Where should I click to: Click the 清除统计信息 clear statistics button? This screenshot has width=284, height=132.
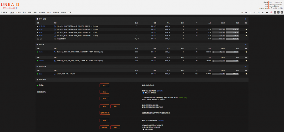(105, 113)
